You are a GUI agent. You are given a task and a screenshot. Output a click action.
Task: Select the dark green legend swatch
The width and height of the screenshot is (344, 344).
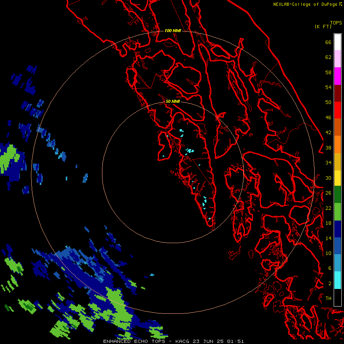338,195
